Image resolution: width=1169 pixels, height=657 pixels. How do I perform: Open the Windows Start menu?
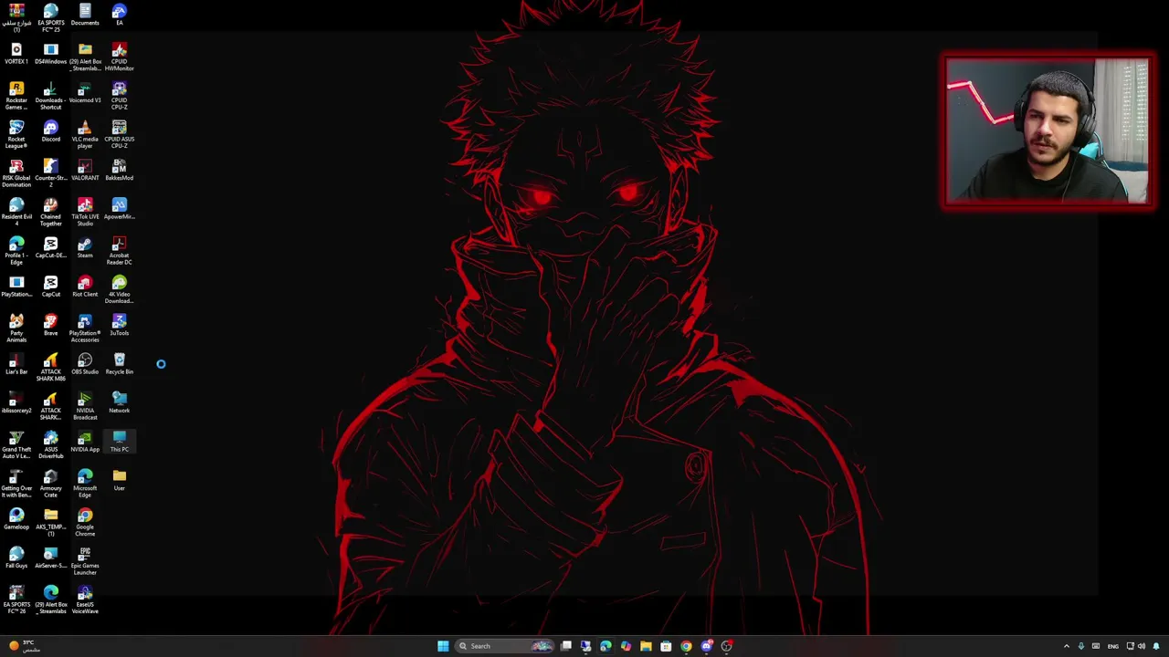[443, 646]
